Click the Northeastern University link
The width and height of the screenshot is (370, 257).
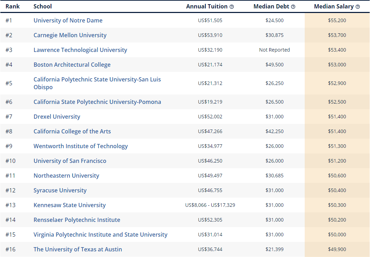coord(66,176)
